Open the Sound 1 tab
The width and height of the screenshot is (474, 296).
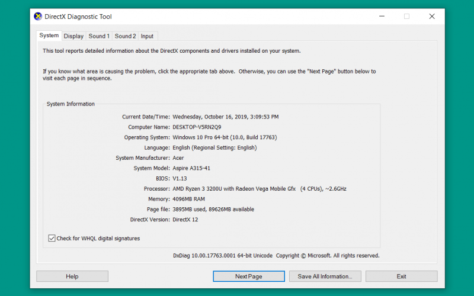(99, 36)
